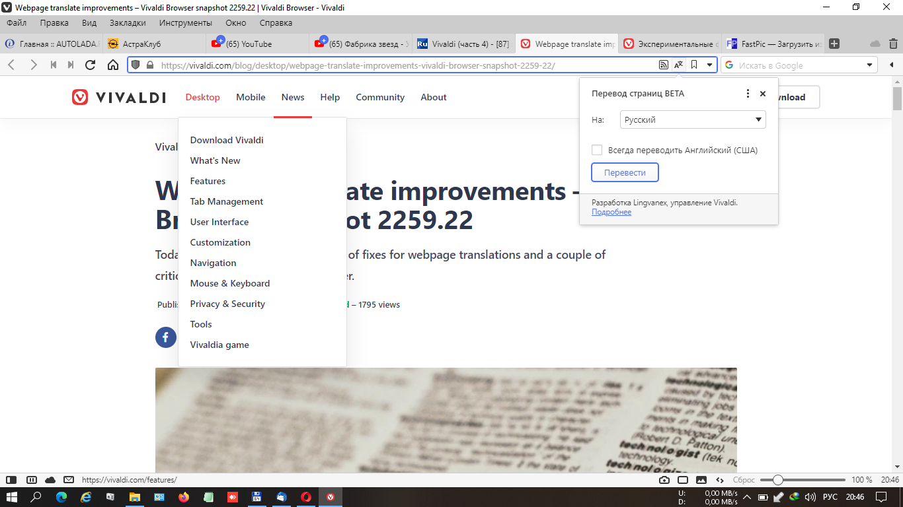
Task: Go to the home page icon
Action: point(113,65)
